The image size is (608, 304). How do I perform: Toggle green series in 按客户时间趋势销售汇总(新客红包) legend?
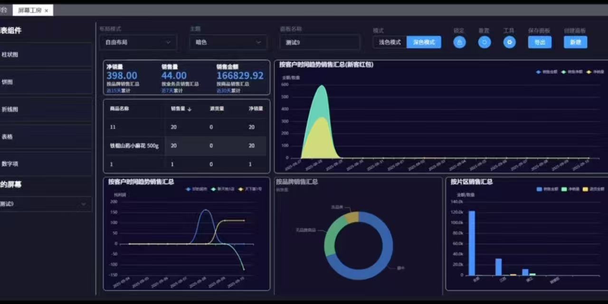(x=572, y=72)
